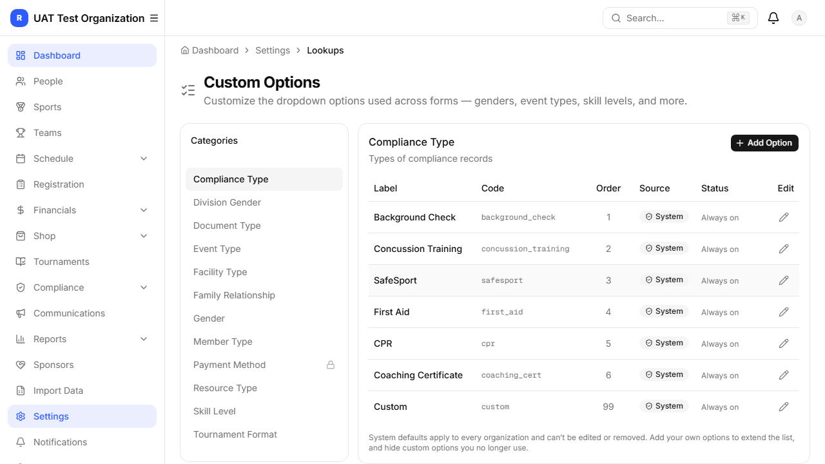Click the Teams trophy icon
Image resolution: width=825 pixels, height=464 pixels.
pyautogui.click(x=21, y=133)
